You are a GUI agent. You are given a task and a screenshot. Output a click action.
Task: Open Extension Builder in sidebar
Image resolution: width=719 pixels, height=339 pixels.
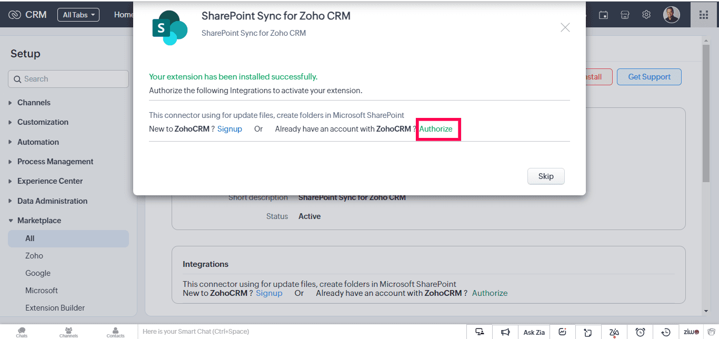(55, 308)
